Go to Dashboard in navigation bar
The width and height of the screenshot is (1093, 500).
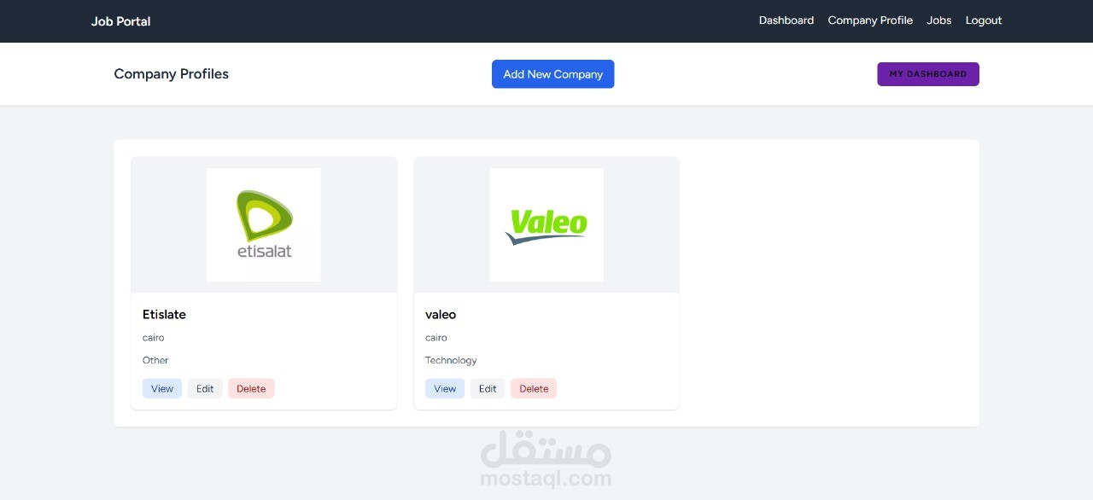point(786,20)
